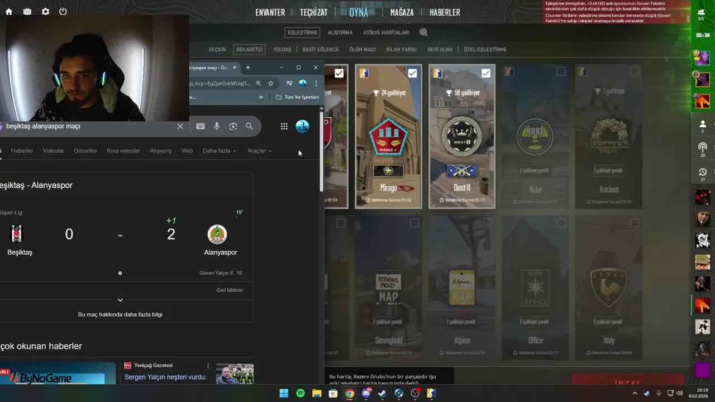Screen dimensions: 715x402
Task: Click the Geri bildirim link
Action: pos(230,290)
